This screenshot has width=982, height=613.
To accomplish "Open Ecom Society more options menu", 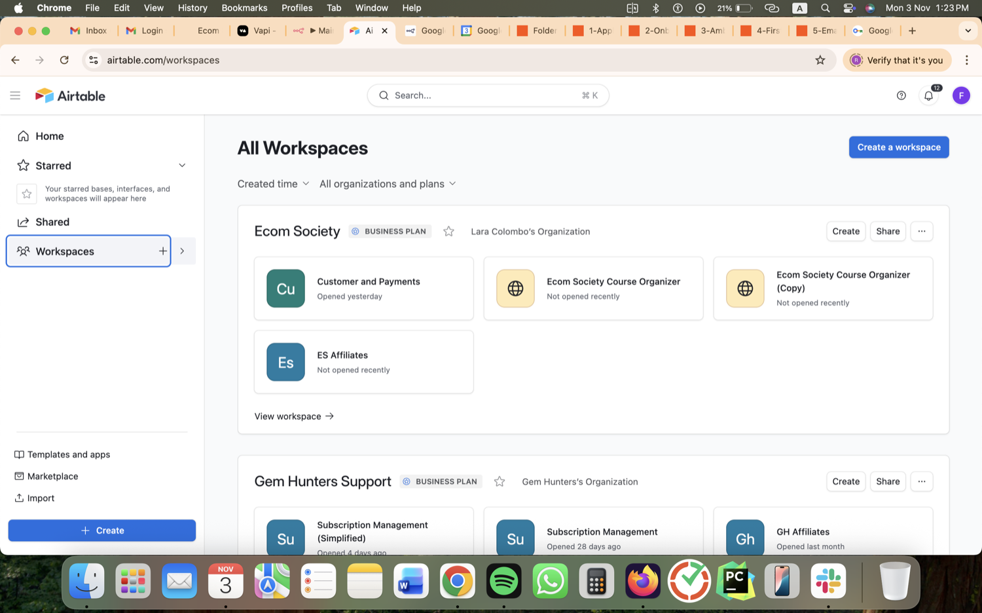I will 922,232.
